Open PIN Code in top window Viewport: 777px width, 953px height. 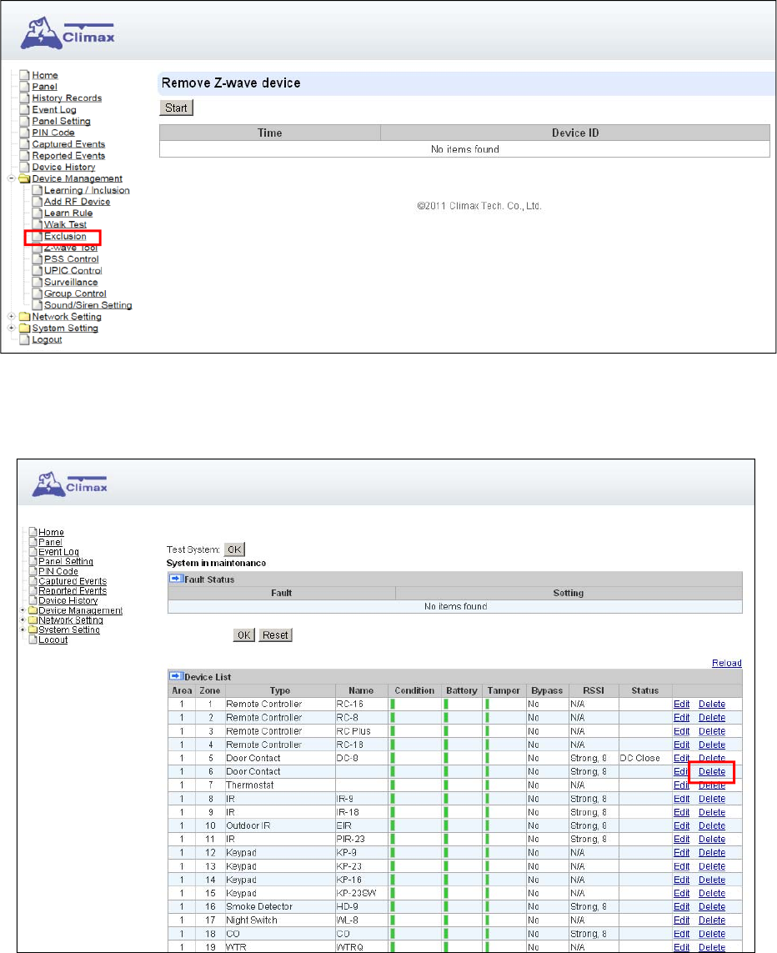(x=53, y=133)
